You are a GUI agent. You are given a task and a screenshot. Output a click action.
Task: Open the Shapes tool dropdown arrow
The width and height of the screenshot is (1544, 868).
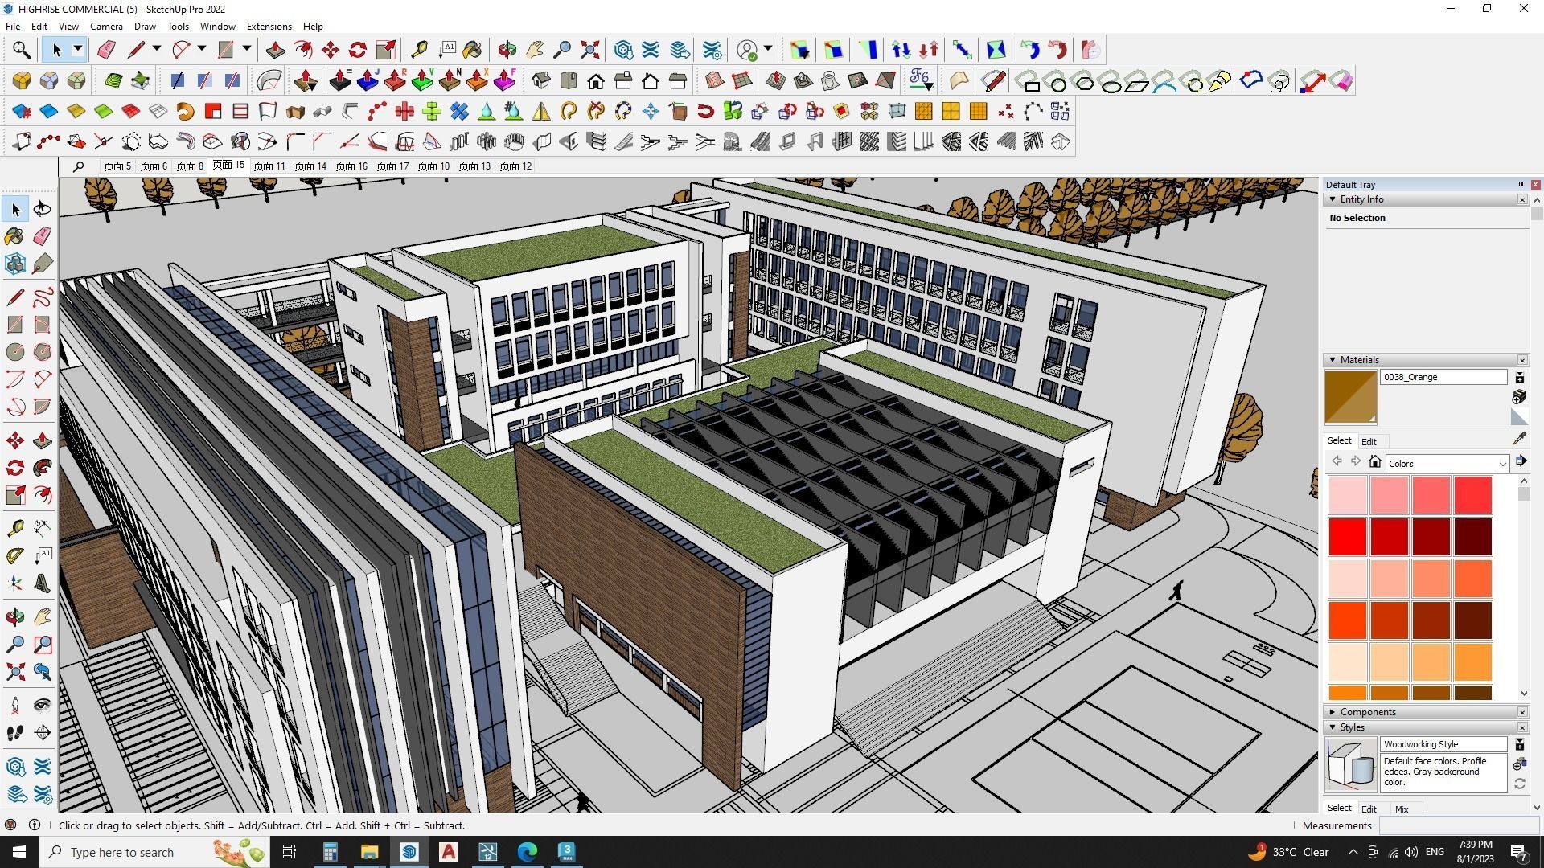(x=247, y=50)
